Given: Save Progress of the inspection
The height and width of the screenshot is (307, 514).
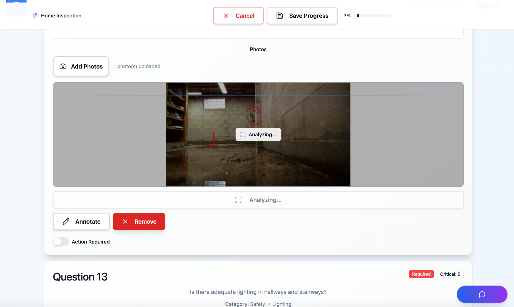Looking at the screenshot, I should point(302,16).
